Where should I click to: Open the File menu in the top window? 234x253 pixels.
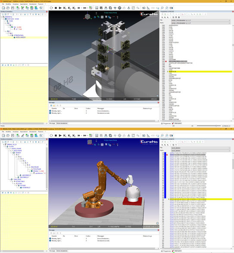pyautogui.click(x=3, y=4)
